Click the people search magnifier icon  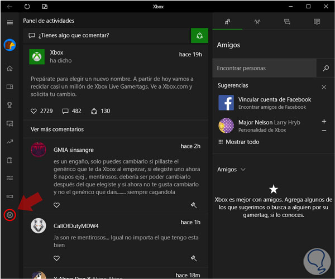(326, 68)
